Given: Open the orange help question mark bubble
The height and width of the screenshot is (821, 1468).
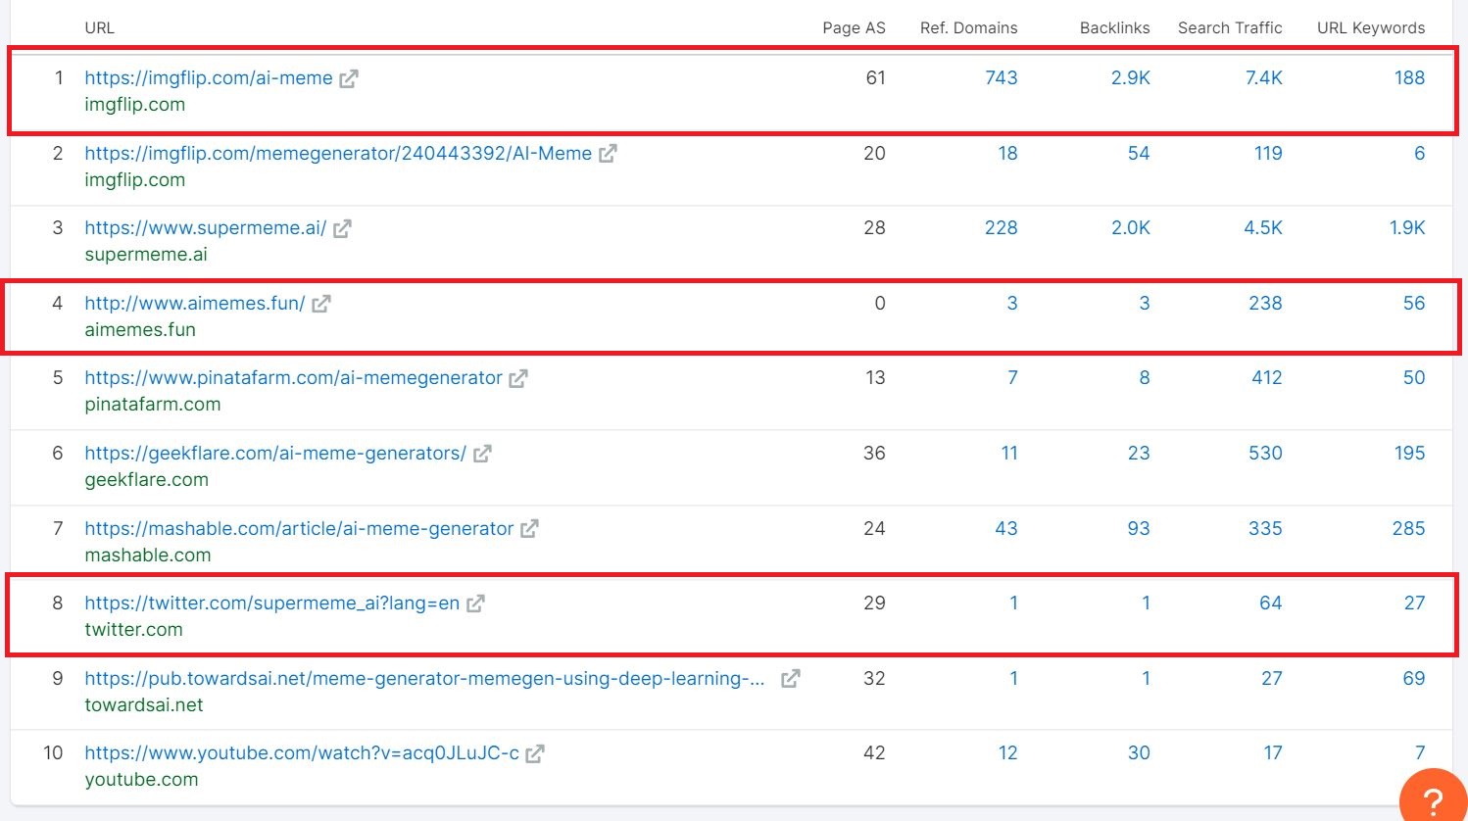Looking at the screenshot, I should [1433, 796].
